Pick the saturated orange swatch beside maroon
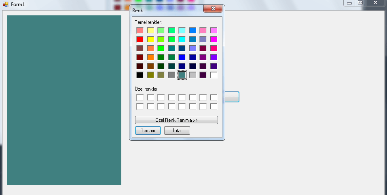This screenshot has width=387, height=195. 150,57
